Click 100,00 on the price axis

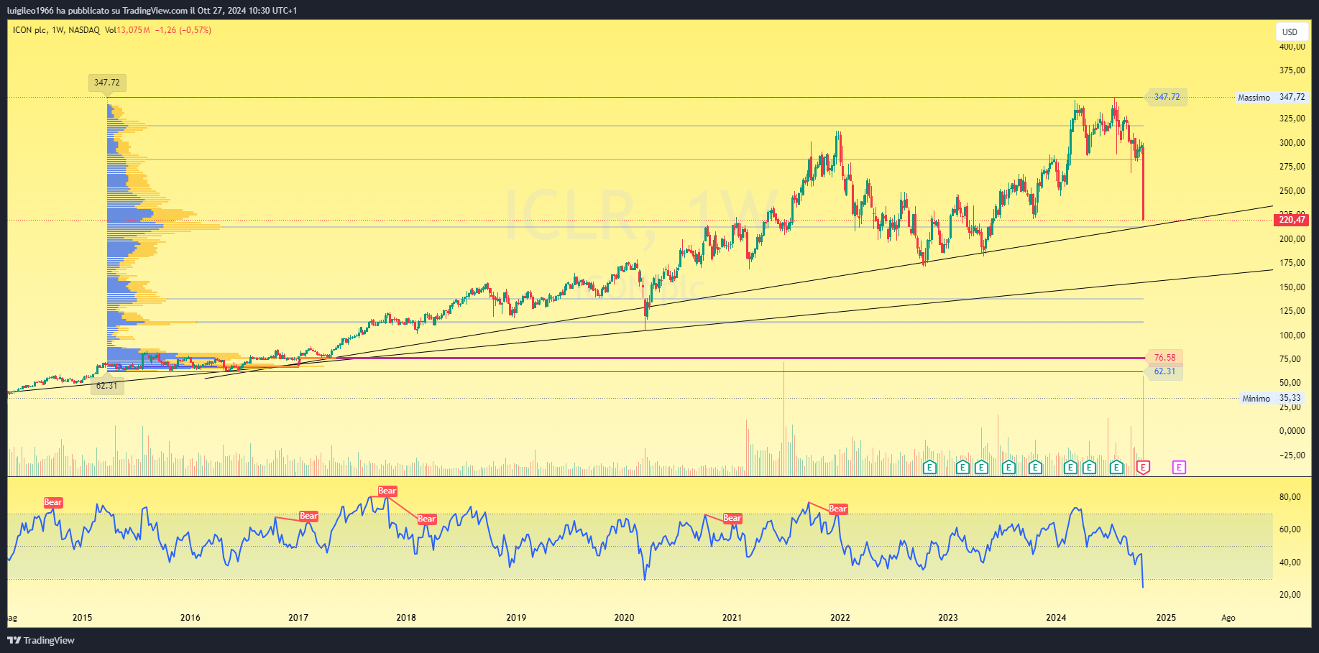pos(1292,335)
